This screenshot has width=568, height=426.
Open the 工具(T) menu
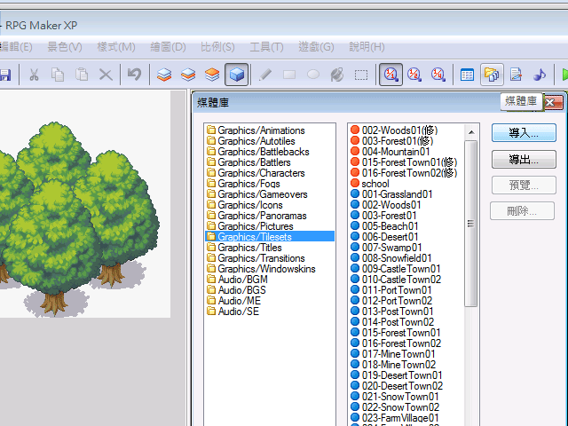coord(266,47)
